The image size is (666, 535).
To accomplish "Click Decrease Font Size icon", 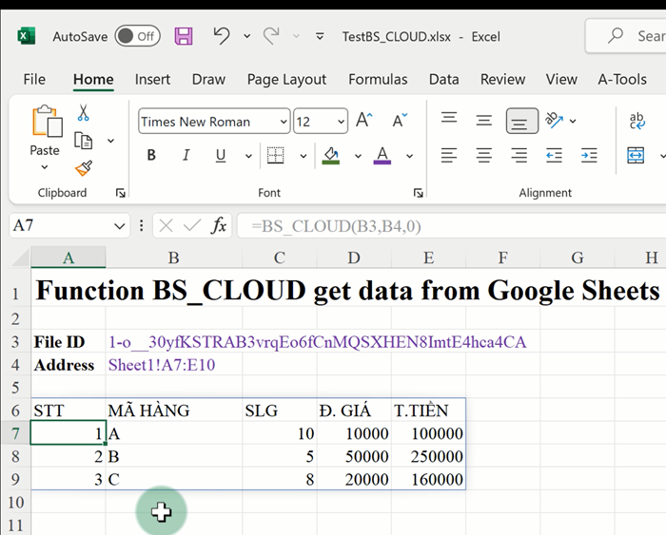I will pyautogui.click(x=399, y=121).
